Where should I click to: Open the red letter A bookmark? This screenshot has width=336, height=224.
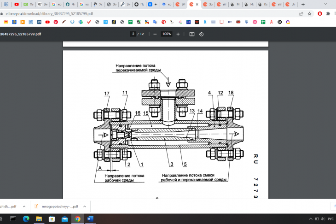pyautogui.click(x=271, y=22)
